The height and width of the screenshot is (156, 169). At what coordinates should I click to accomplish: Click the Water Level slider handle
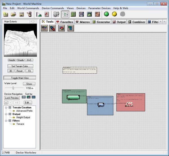click(x=13, y=88)
